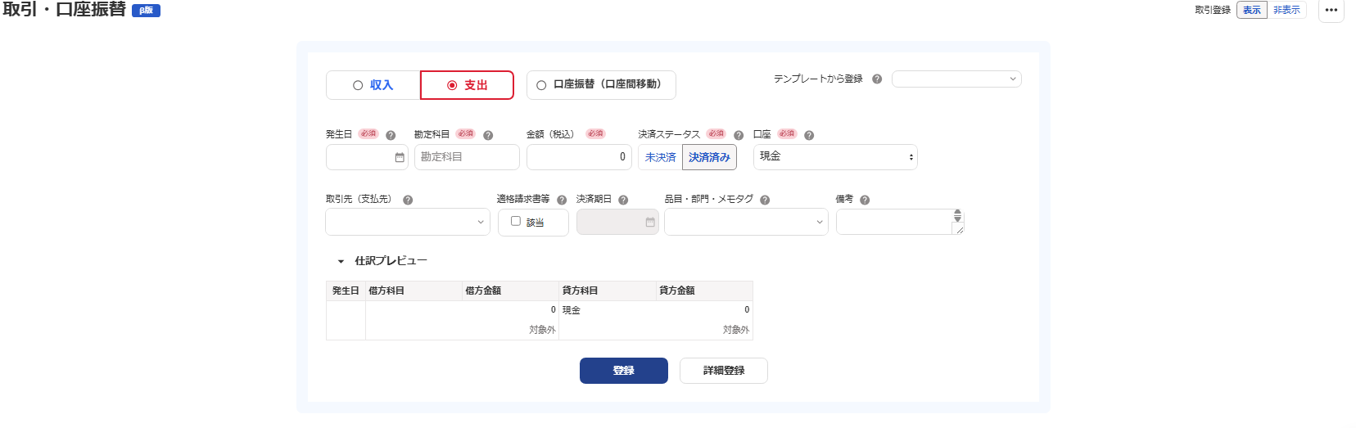Open the 口座 dropdown showing 現金
The image size is (1356, 428).
pyautogui.click(x=834, y=157)
